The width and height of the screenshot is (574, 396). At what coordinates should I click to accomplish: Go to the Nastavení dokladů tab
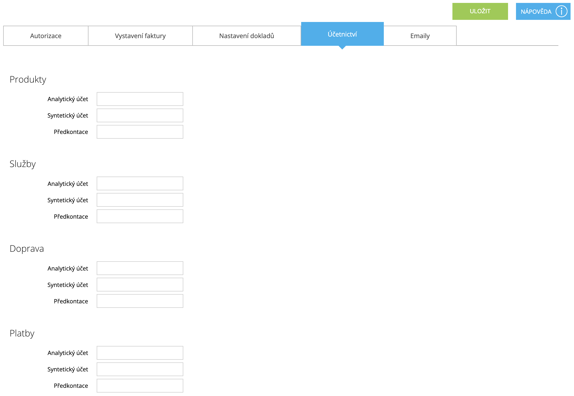click(247, 36)
